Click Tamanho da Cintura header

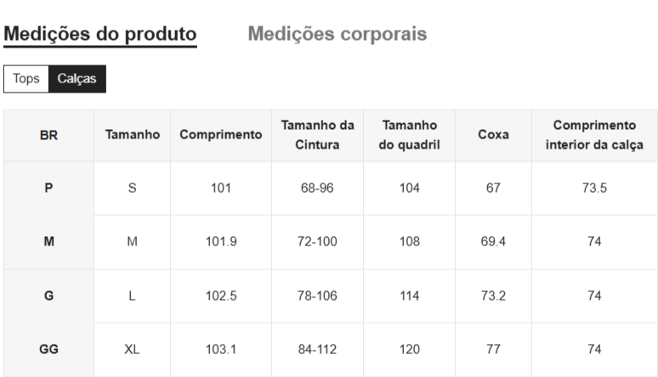point(317,135)
